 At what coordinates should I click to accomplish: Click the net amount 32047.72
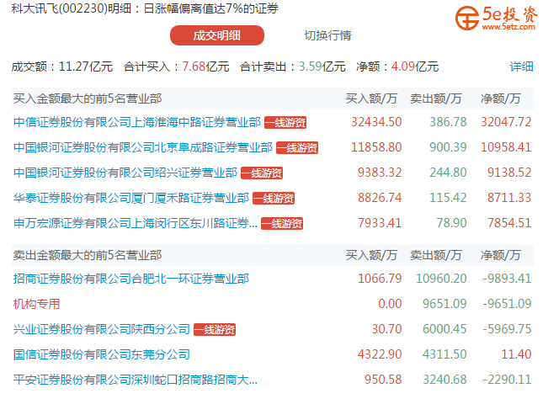tap(506, 122)
